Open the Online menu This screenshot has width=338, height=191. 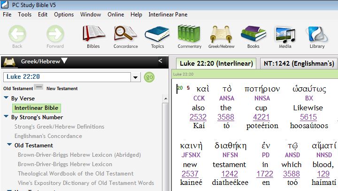(116, 15)
